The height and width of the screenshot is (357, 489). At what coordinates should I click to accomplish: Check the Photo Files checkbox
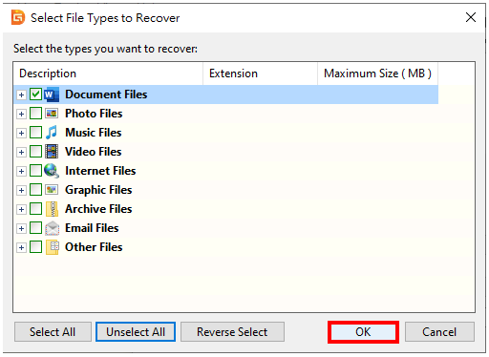point(35,114)
